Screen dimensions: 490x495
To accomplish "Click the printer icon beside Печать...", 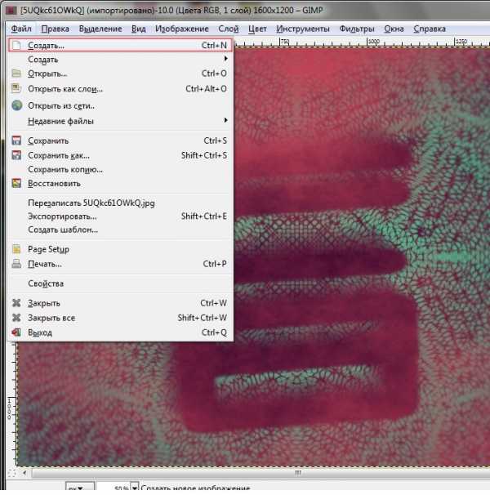I will coord(16,264).
